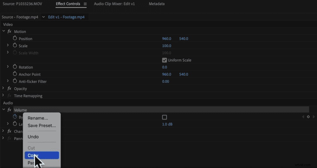Expand the Opacity effect section
The width and height of the screenshot is (317, 168).
[x=4, y=88]
